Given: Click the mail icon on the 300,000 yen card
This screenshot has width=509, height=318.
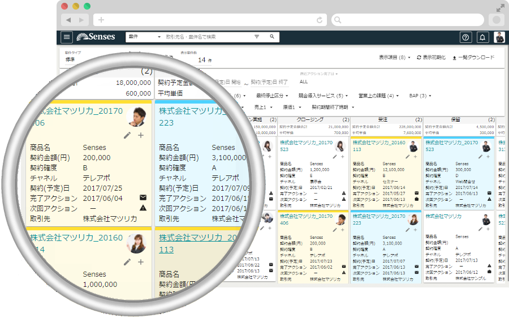Looking at the screenshot, I should click(x=489, y=194).
